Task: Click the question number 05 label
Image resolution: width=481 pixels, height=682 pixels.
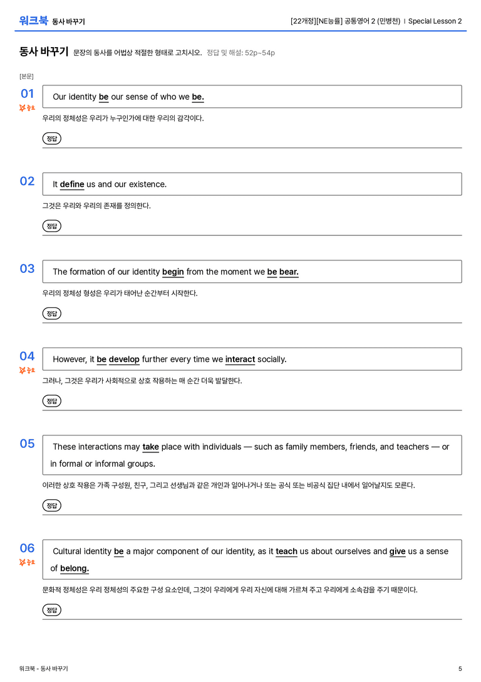Action: (x=27, y=443)
